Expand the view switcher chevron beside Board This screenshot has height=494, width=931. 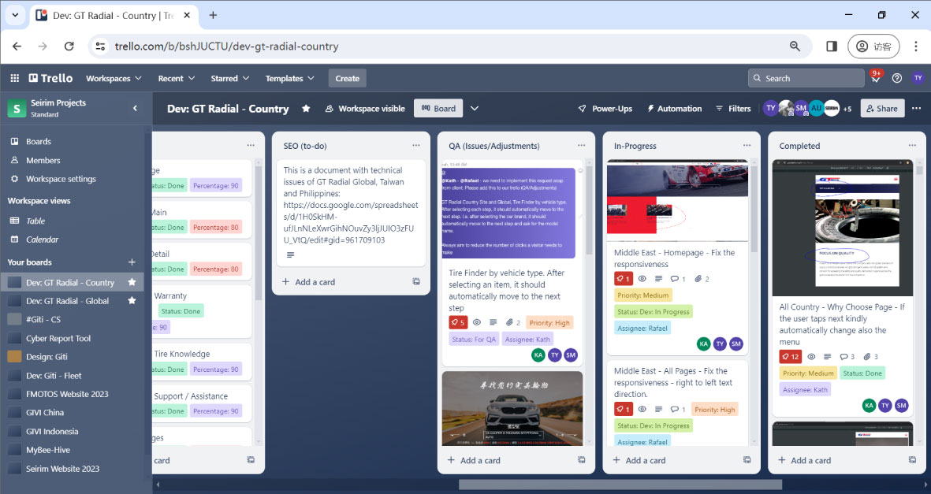[475, 109]
